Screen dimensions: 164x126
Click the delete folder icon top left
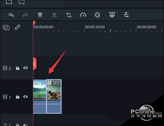(x=22, y=2)
